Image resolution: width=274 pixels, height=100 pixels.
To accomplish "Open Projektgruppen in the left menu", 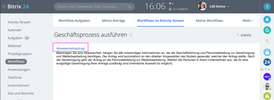I will (x=20, y=54).
